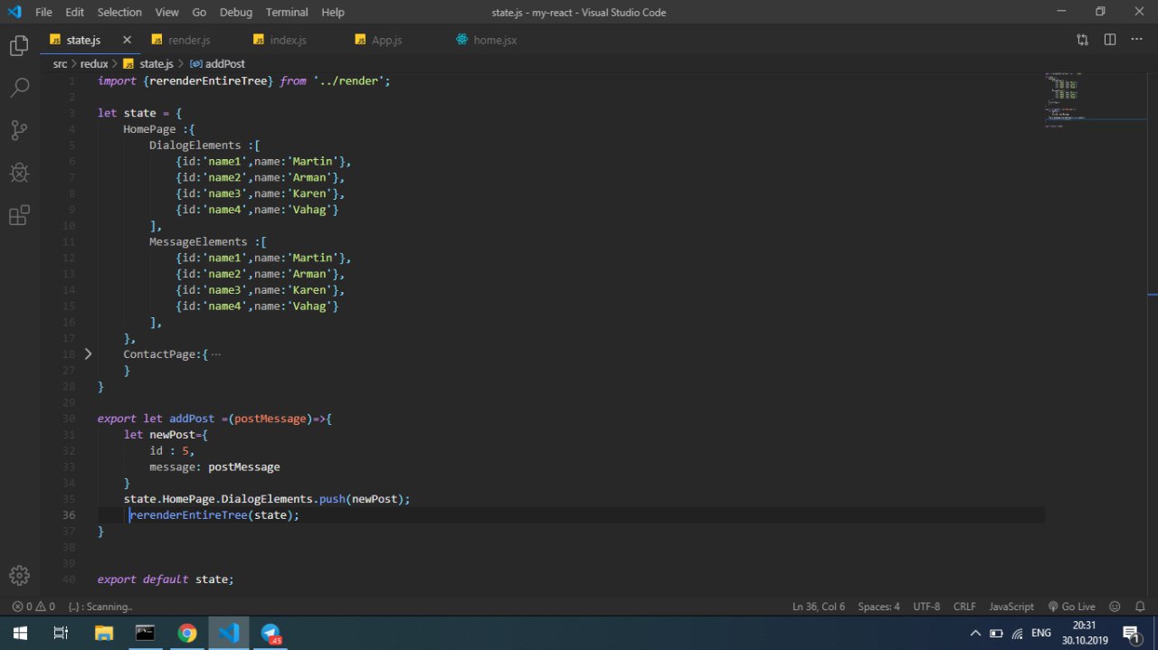Open editor More Actions ellipsis menu
This screenshot has width=1158, height=650.
(1137, 40)
